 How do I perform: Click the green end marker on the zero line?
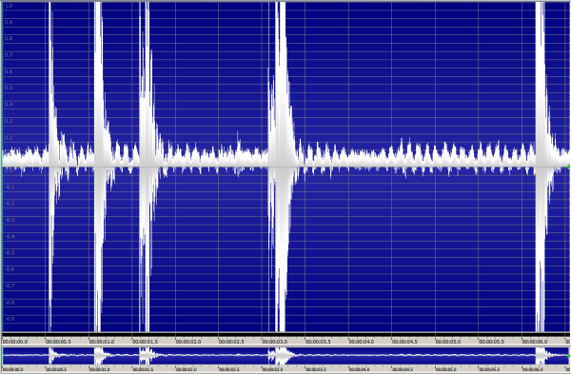tap(569, 167)
